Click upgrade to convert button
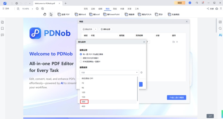The height and width of the screenshot is (119, 223). point(176,98)
